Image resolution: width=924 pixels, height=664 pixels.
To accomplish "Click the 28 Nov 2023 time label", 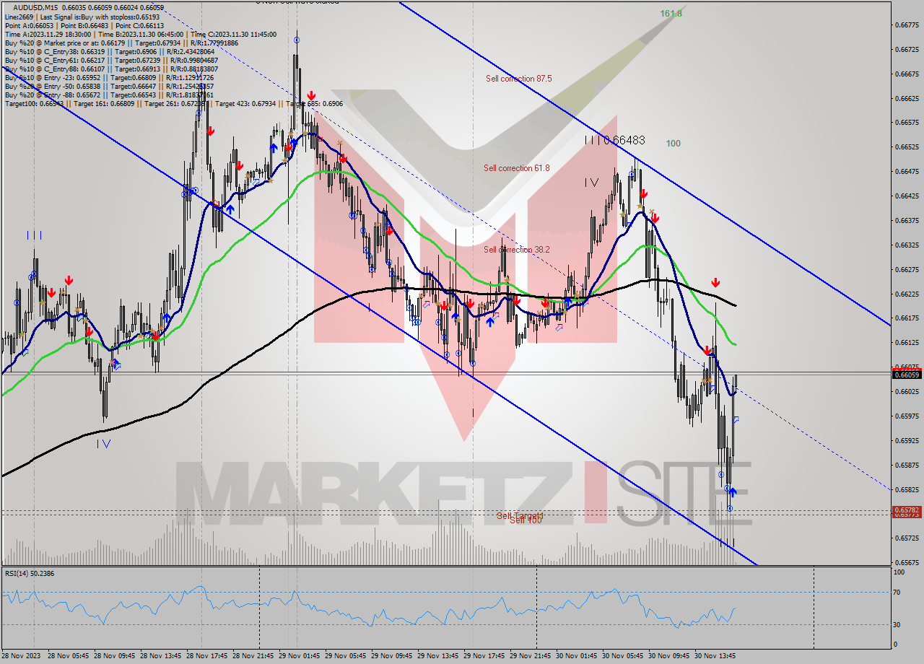I will (x=21, y=656).
